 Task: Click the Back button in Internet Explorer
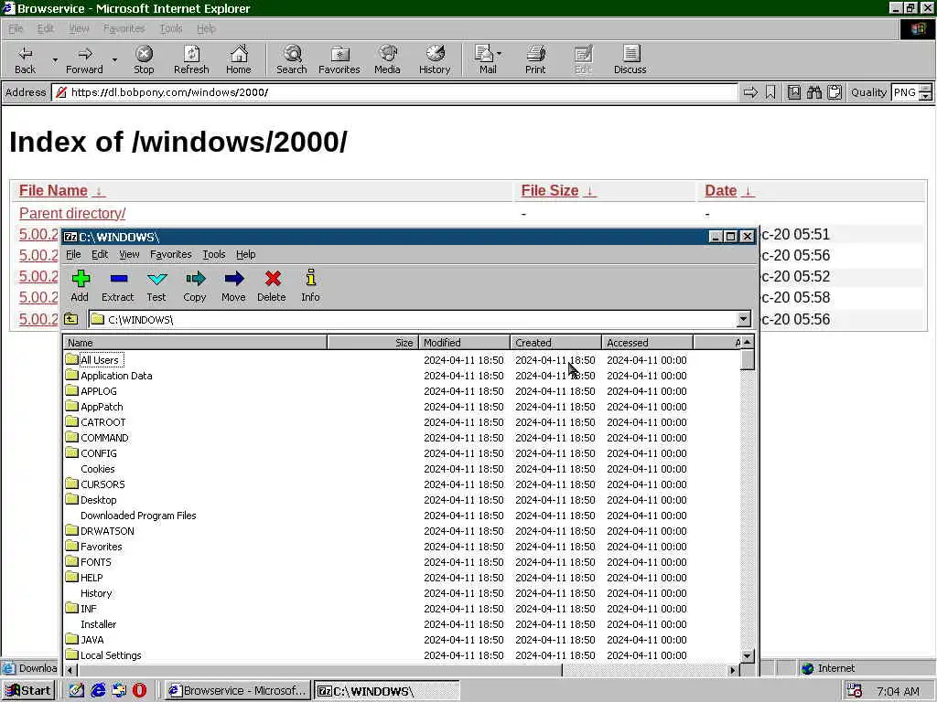tap(25, 59)
